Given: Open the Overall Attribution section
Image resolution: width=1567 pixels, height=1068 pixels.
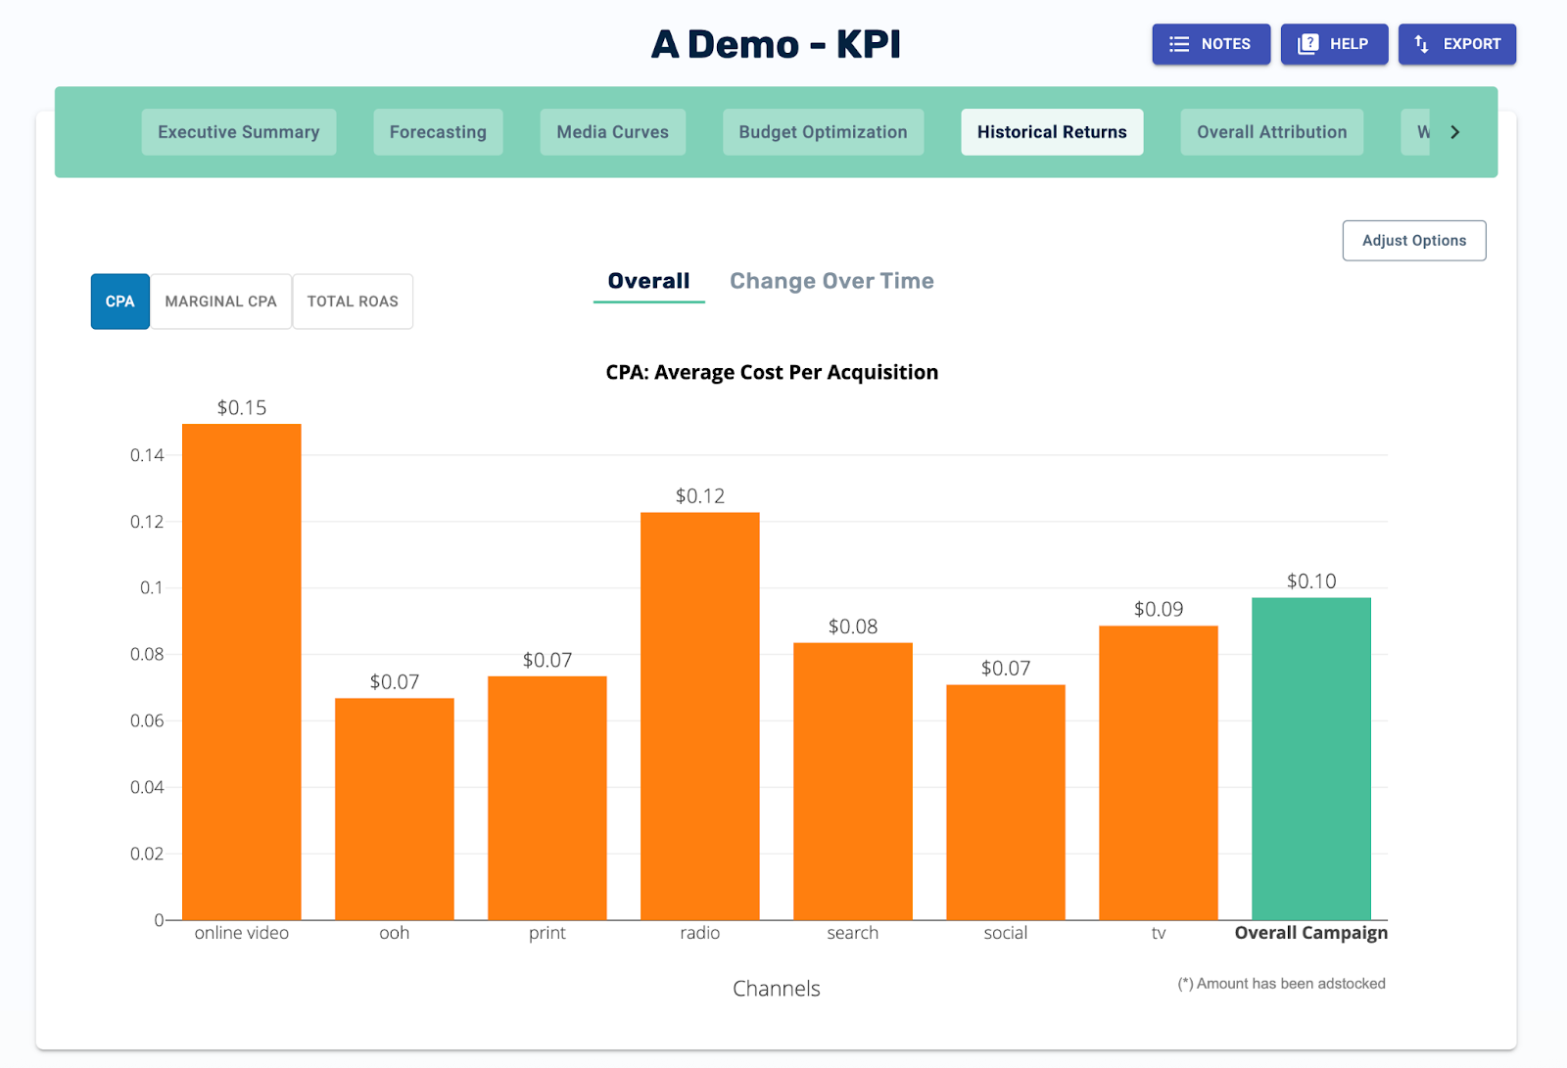Looking at the screenshot, I should coord(1270,131).
